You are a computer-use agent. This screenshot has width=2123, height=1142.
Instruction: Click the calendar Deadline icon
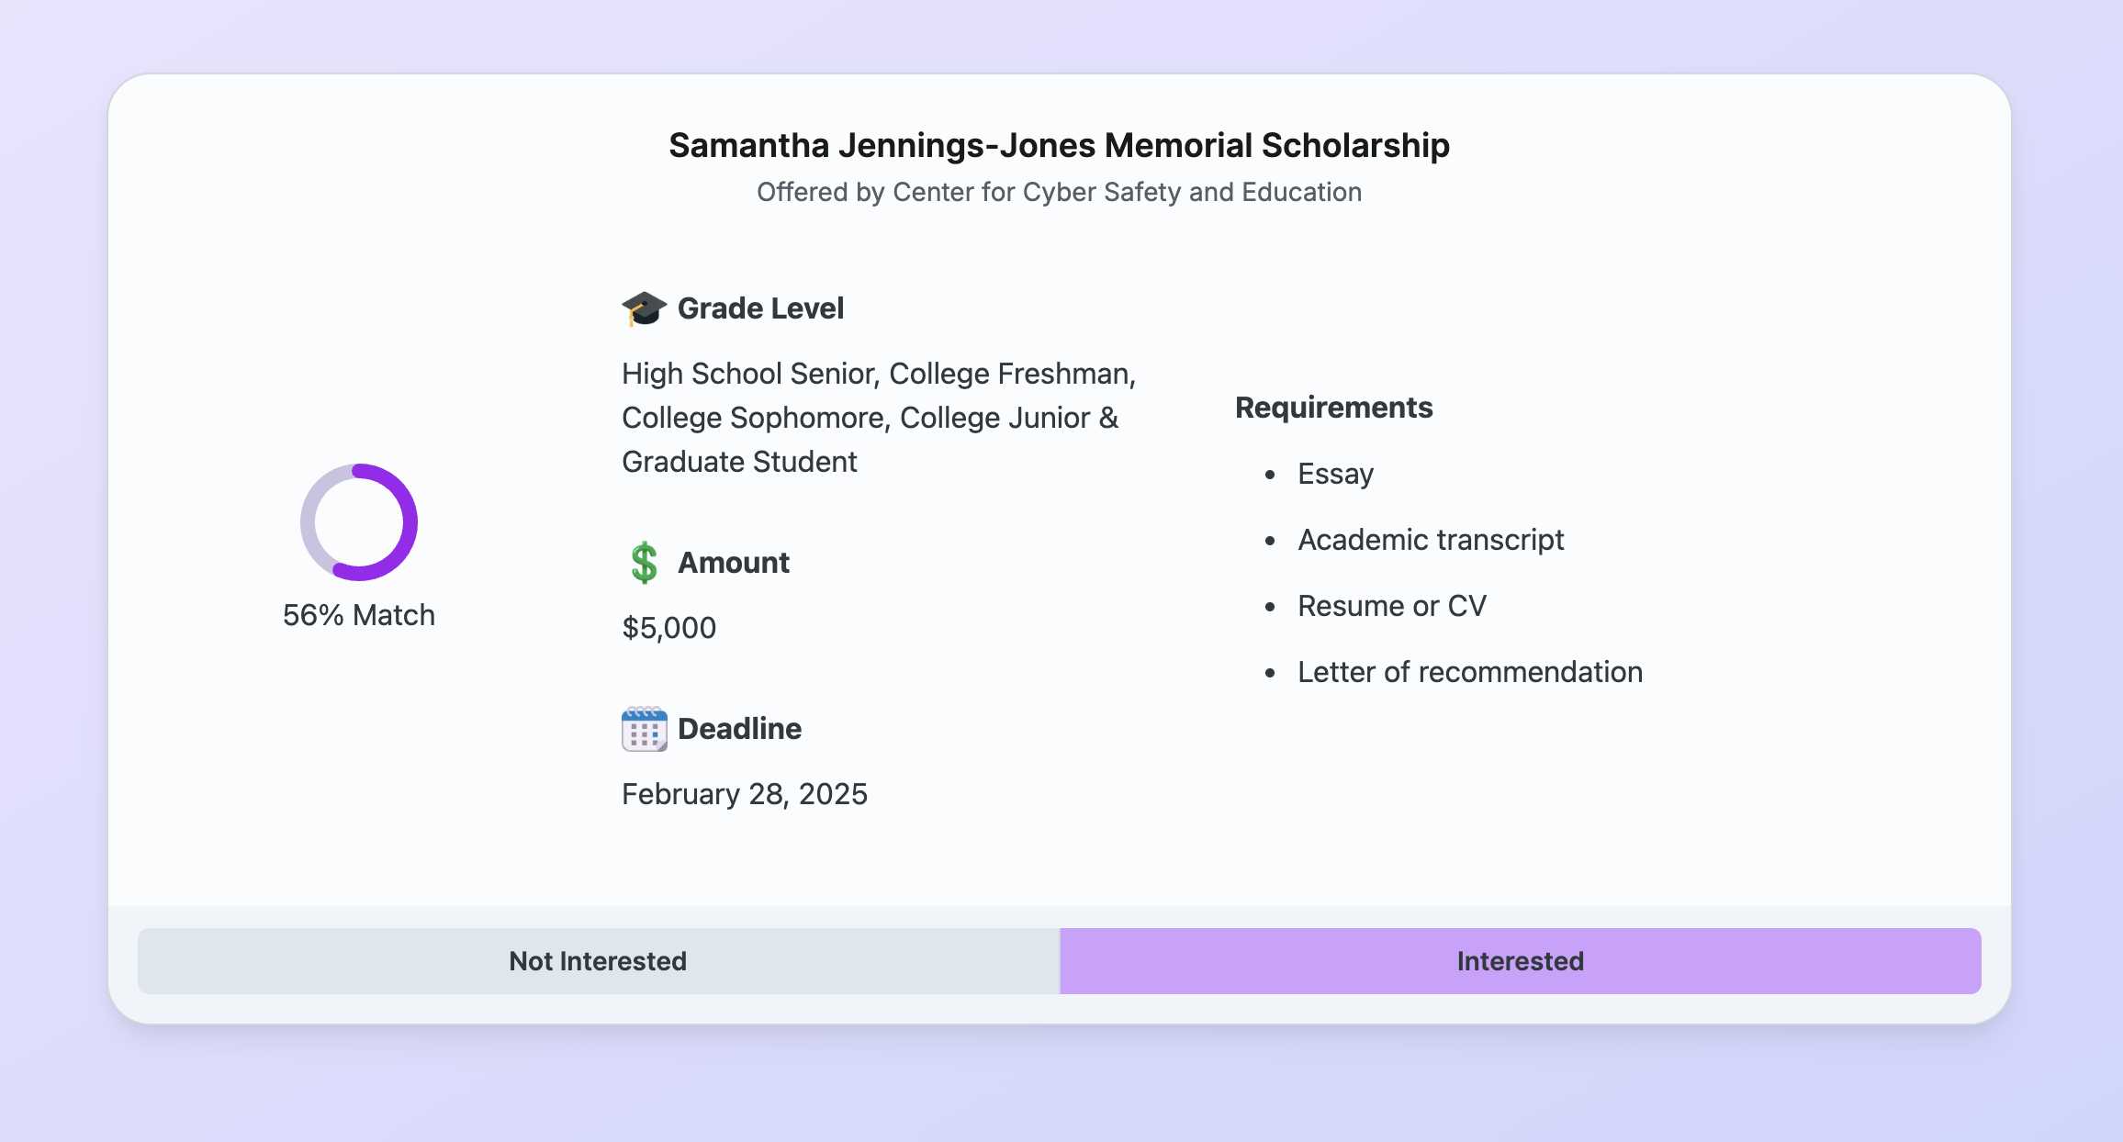[644, 729]
